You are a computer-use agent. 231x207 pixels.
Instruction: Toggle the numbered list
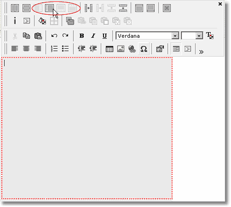(x=54, y=49)
